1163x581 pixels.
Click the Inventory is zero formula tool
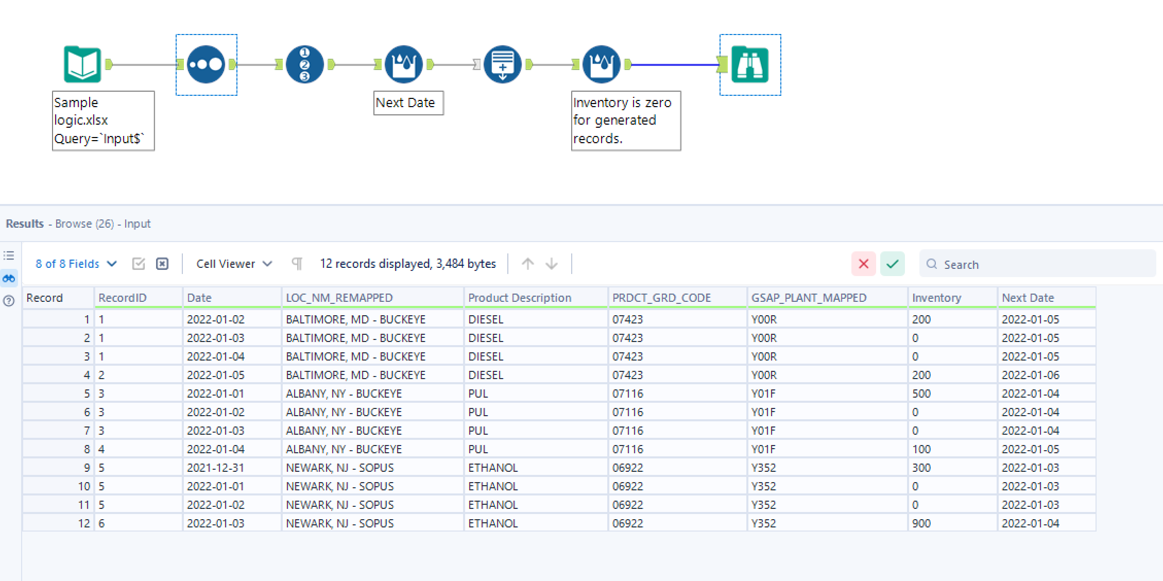pyautogui.click(x=601, y=65)
